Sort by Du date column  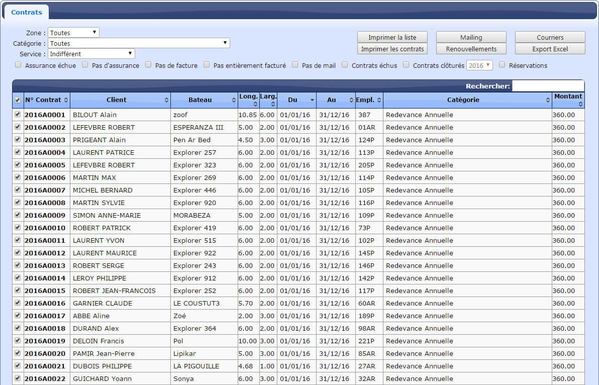[x=296, y=100]
